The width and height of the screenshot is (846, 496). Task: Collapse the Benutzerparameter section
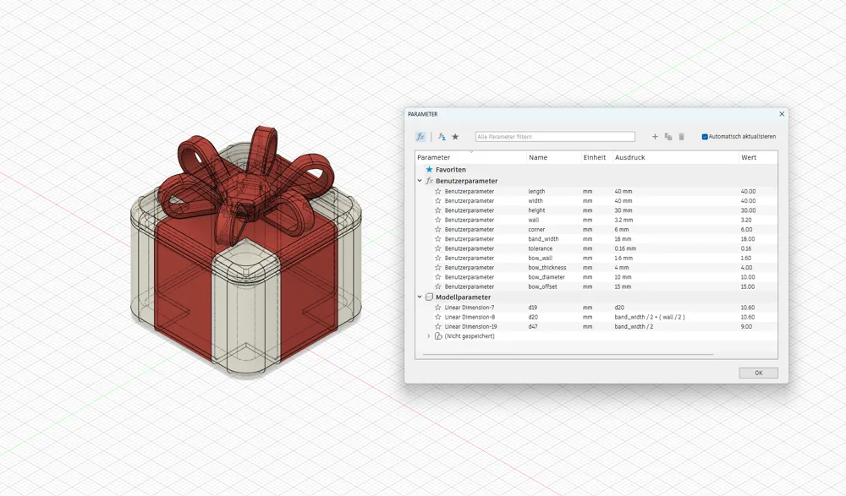[419, 181]
